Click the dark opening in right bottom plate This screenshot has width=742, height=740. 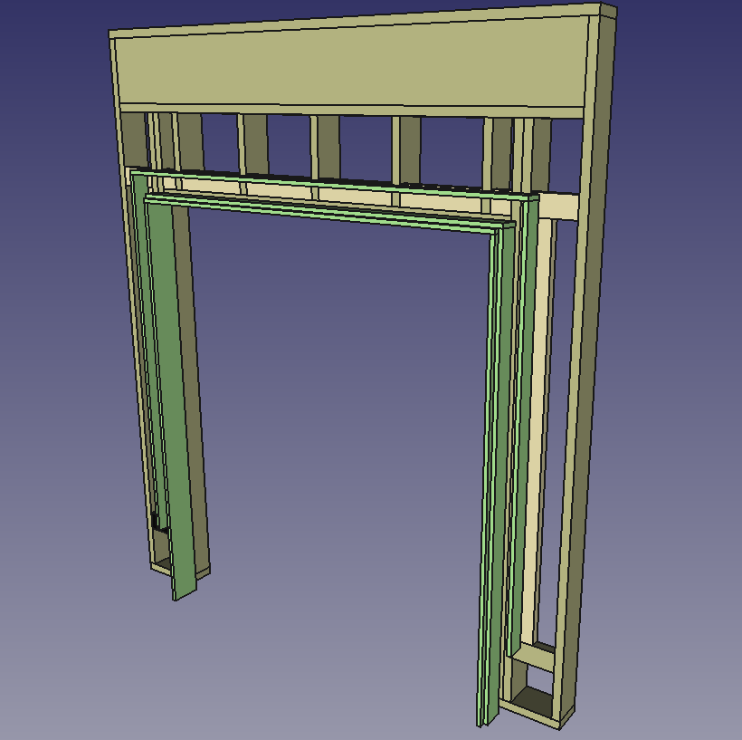[x=534, y=701]
